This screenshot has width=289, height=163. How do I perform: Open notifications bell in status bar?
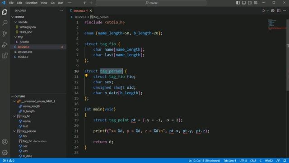[x=284, y=161]
